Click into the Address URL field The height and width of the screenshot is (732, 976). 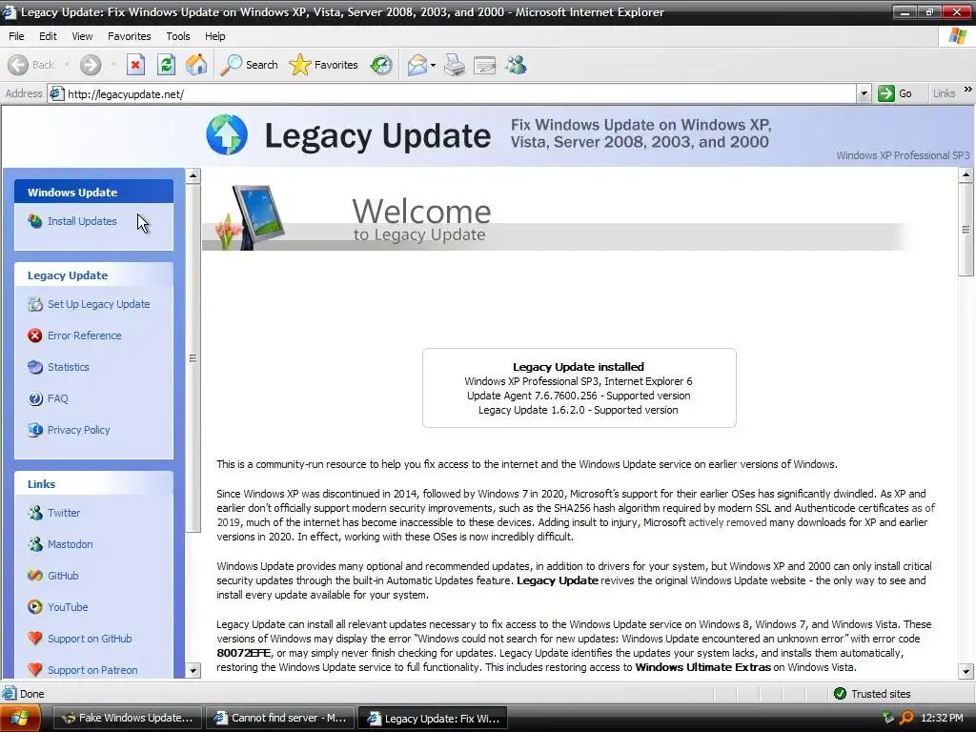pos(460,94)
